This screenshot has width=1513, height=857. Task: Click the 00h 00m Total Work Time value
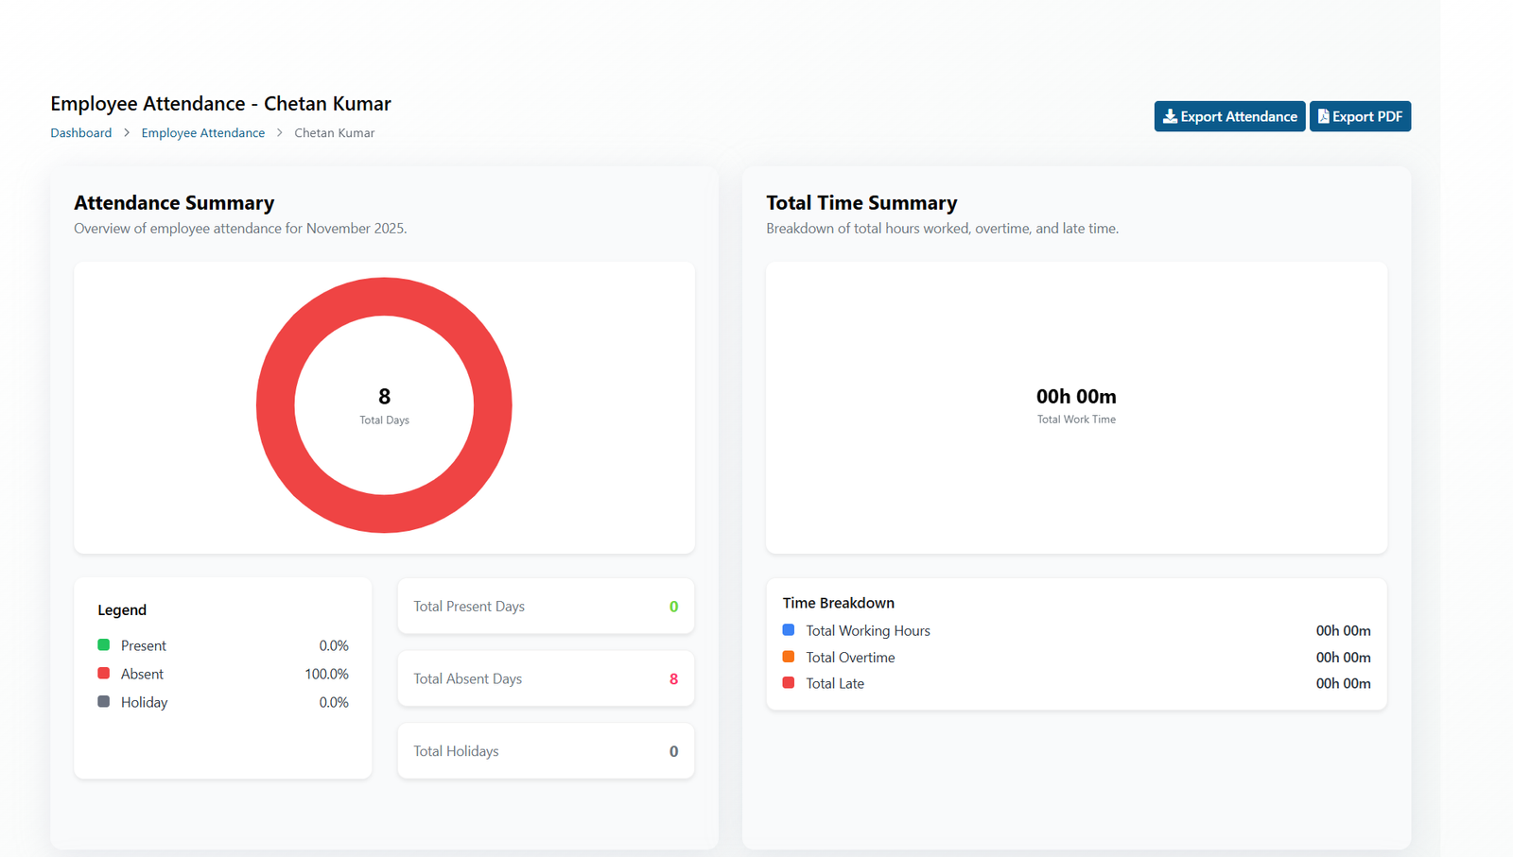pyautogui.click(x=1076, y=397)
